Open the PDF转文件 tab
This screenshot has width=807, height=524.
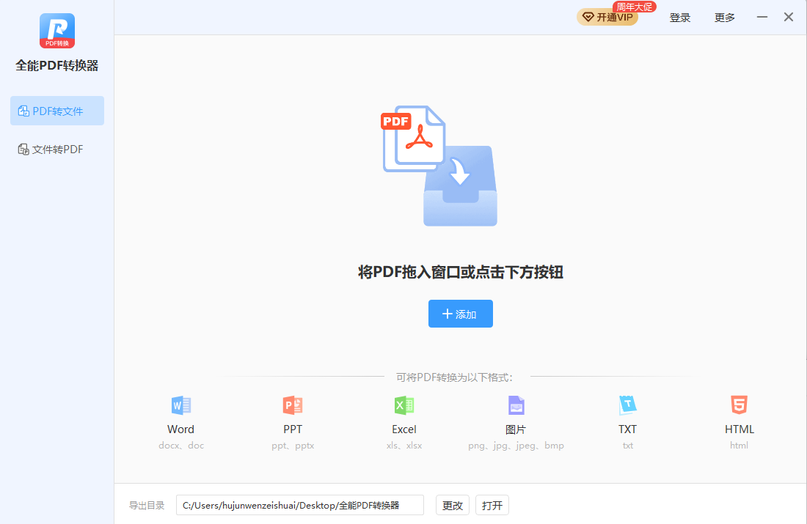[x=57, y=111]
